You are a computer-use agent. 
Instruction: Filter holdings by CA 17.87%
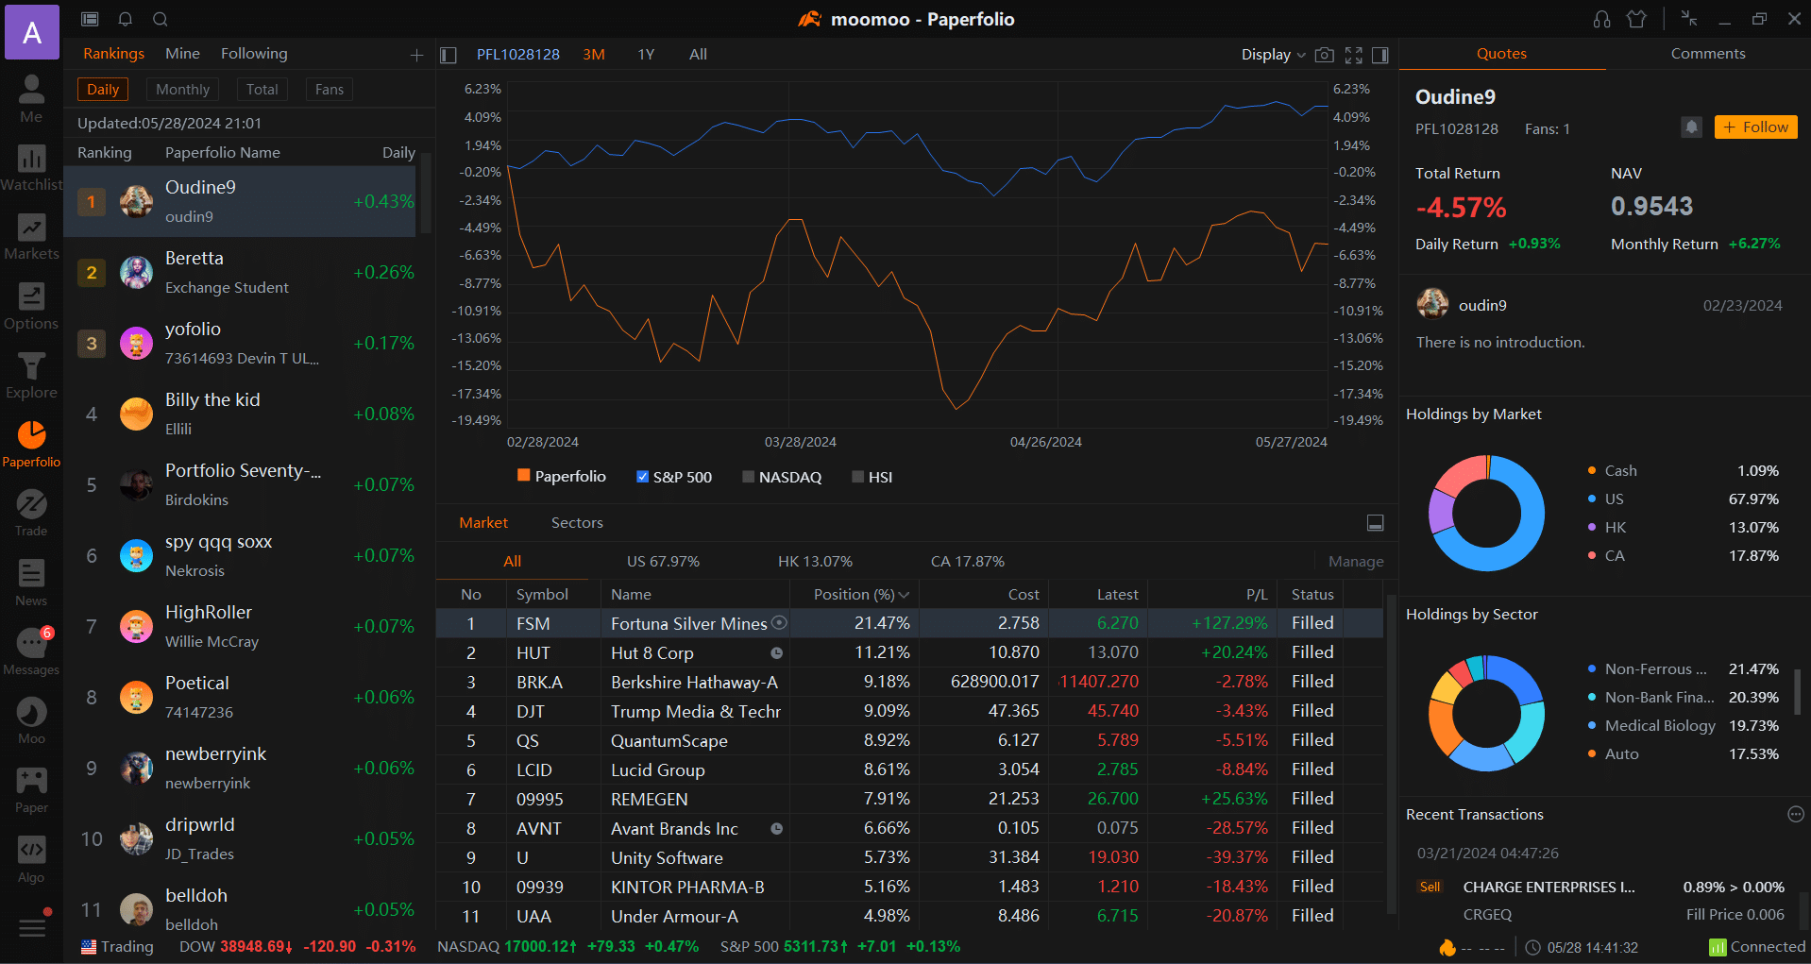(x=967, y=562)
